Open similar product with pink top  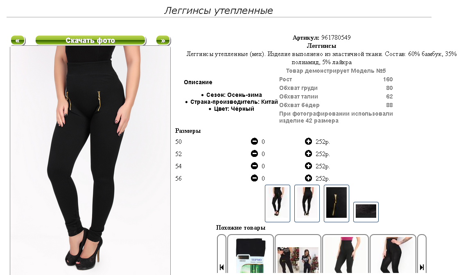coord(346,255)
